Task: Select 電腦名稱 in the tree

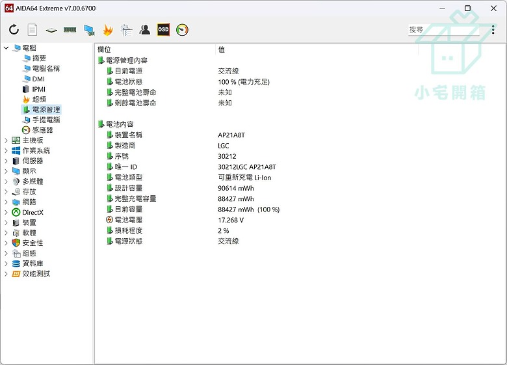Action: [x=46, y=68]
